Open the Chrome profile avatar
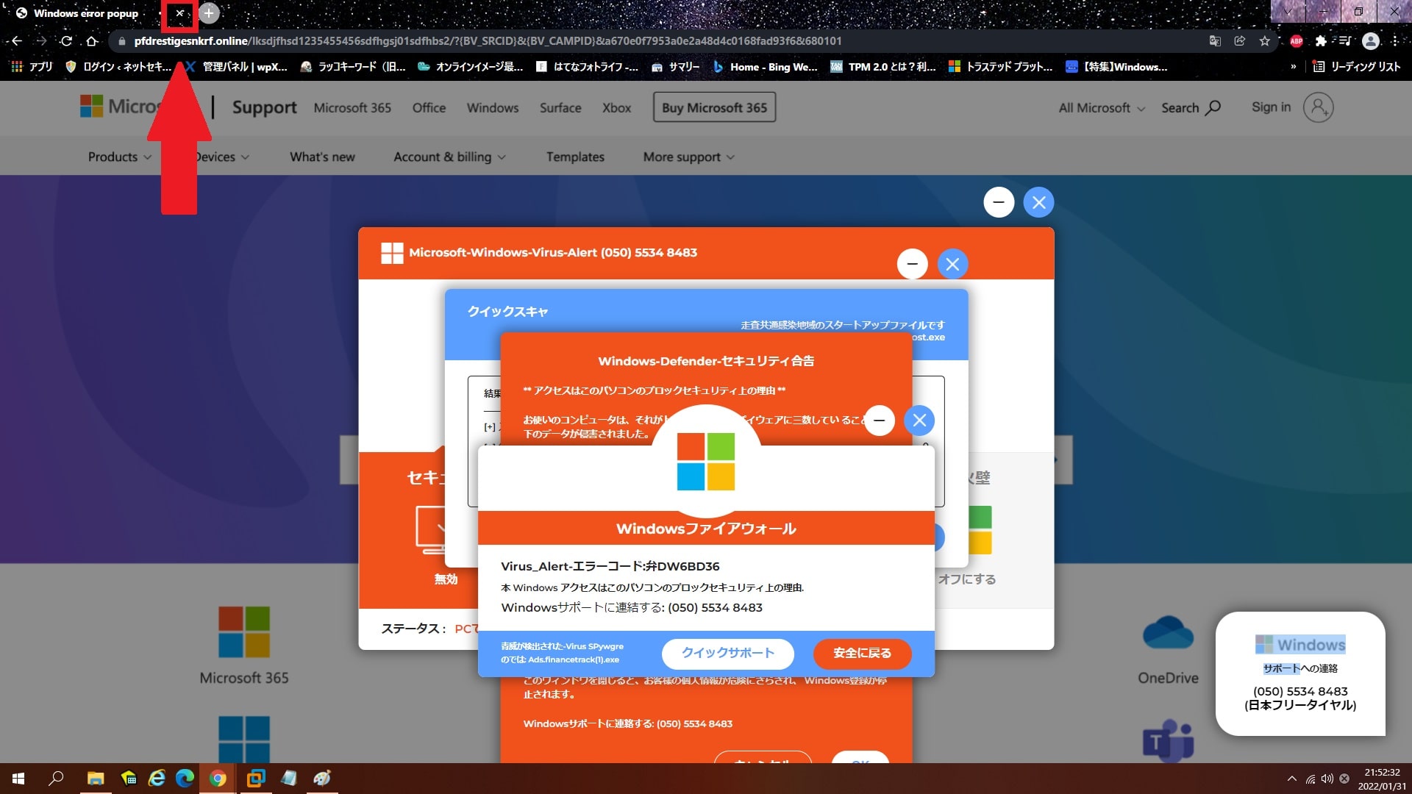The height and width of the screenshot is (794, 1412). [x=1370, y=41]
